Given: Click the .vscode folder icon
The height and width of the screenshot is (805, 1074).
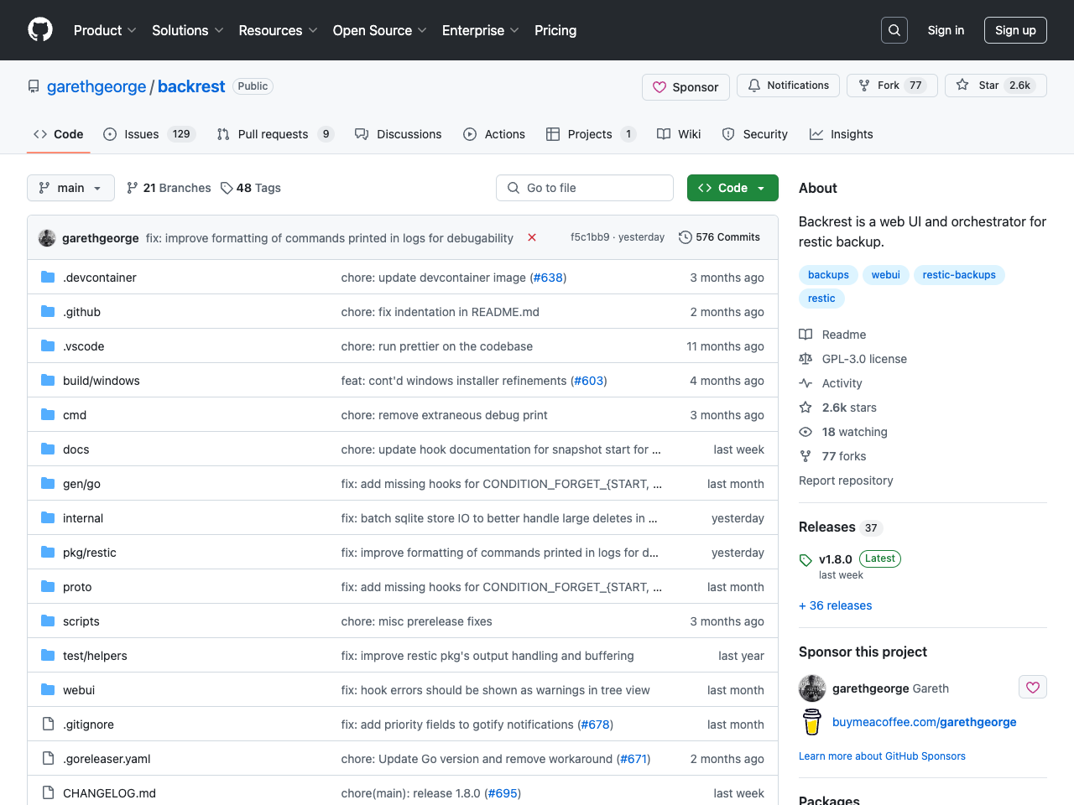Looking at the screenshot, I should (x=48, y=345).
